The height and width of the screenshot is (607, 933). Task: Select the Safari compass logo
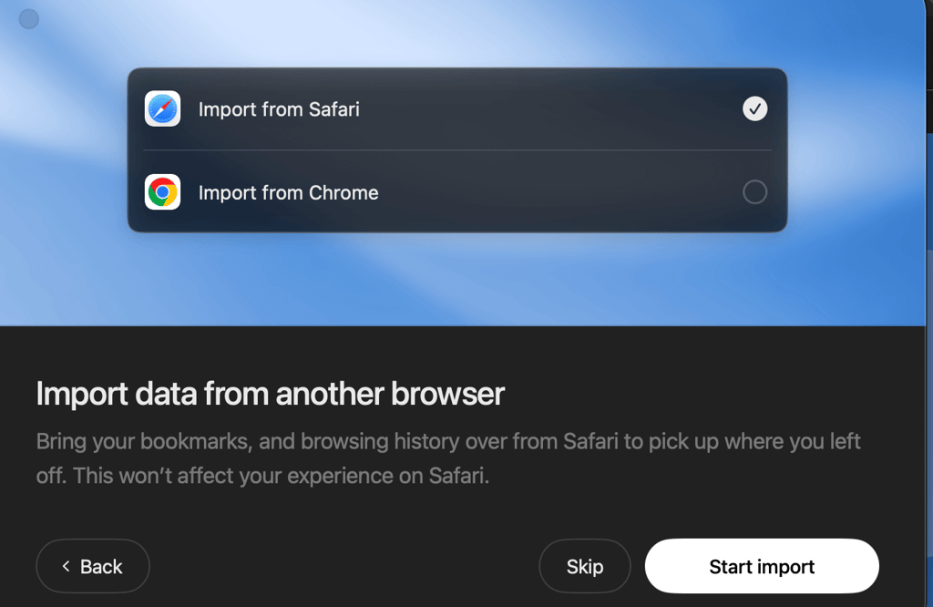162,109
